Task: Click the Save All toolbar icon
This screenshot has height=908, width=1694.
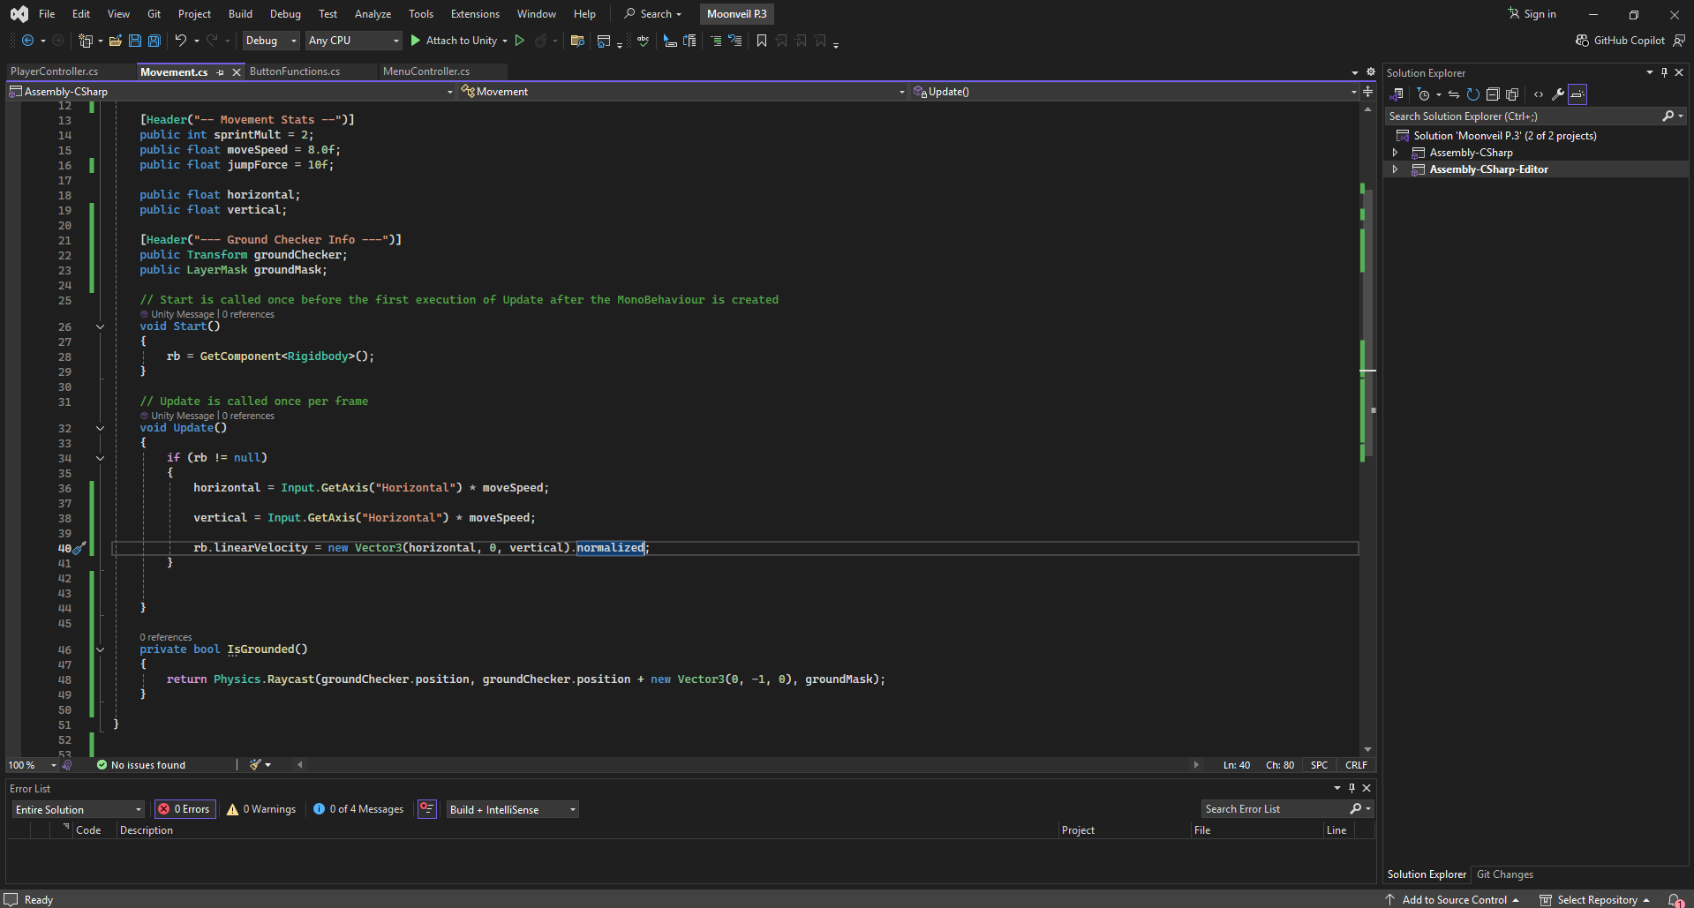Action: pos(154,41)
